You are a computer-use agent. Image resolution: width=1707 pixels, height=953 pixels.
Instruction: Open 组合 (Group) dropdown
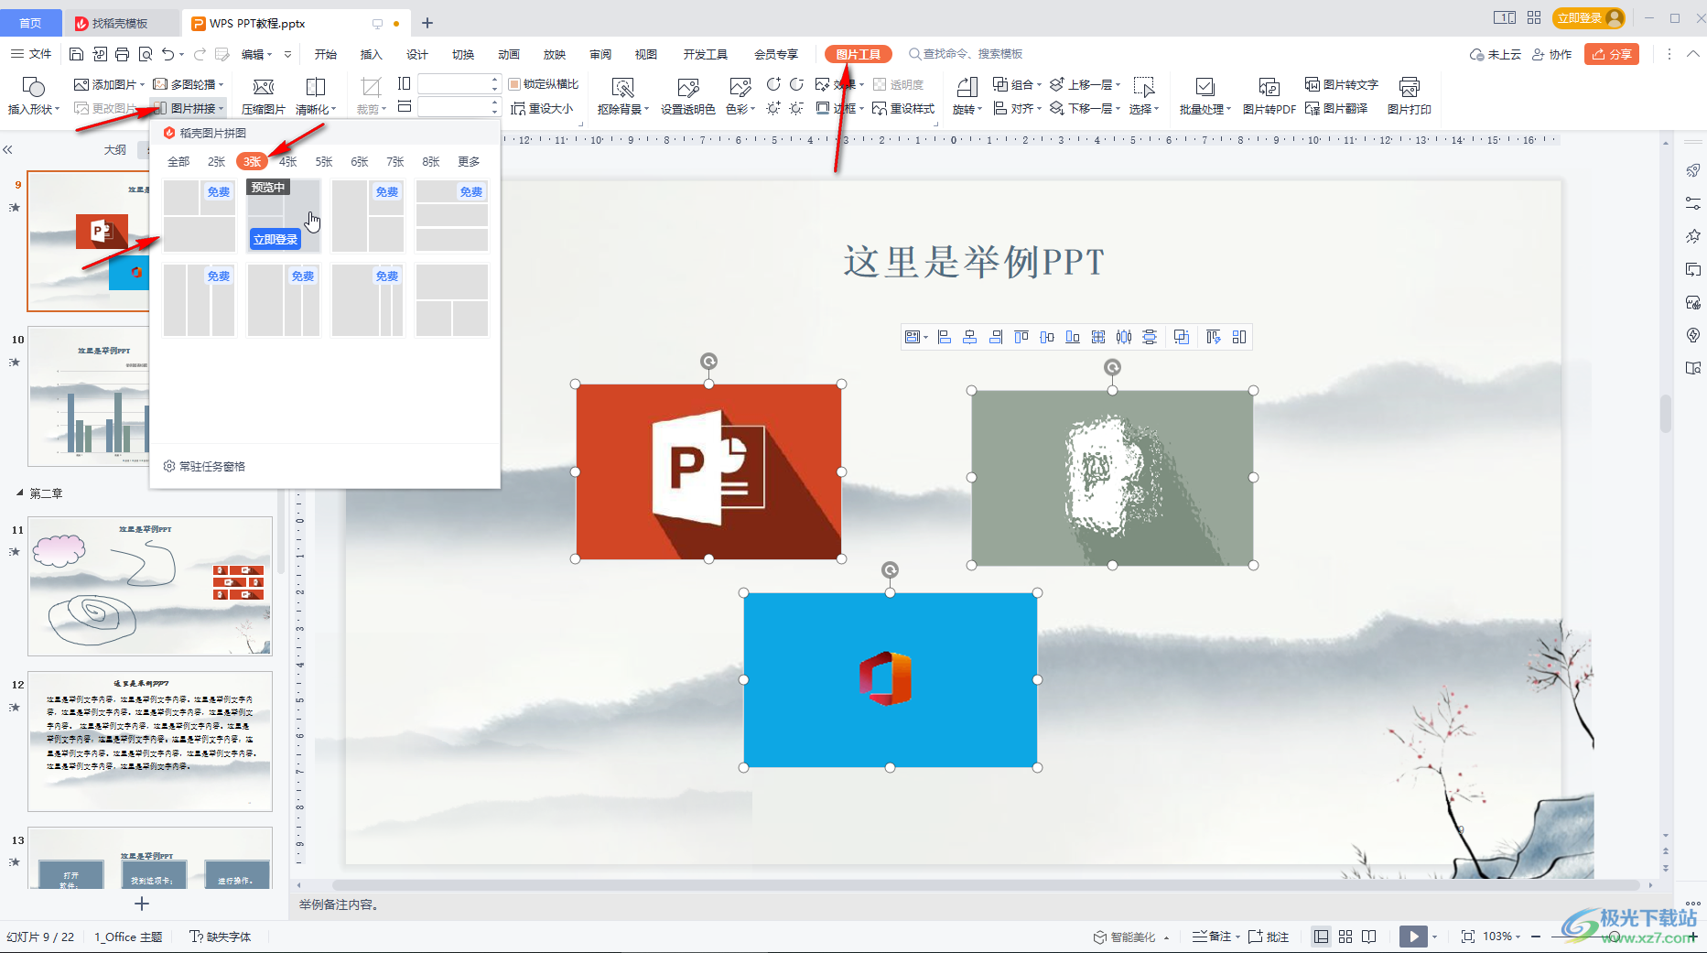[x=1018, y=84]
